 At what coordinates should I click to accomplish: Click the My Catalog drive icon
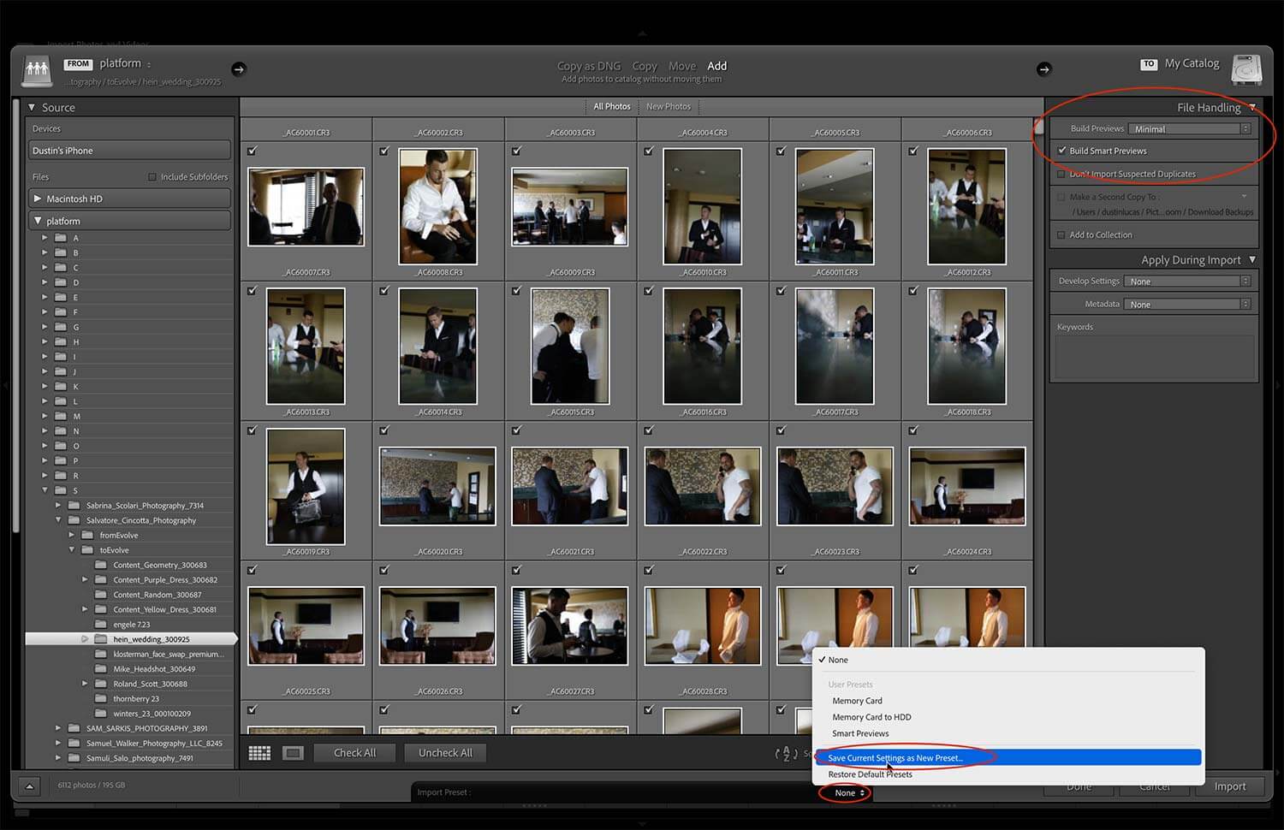coord(1246,69)
